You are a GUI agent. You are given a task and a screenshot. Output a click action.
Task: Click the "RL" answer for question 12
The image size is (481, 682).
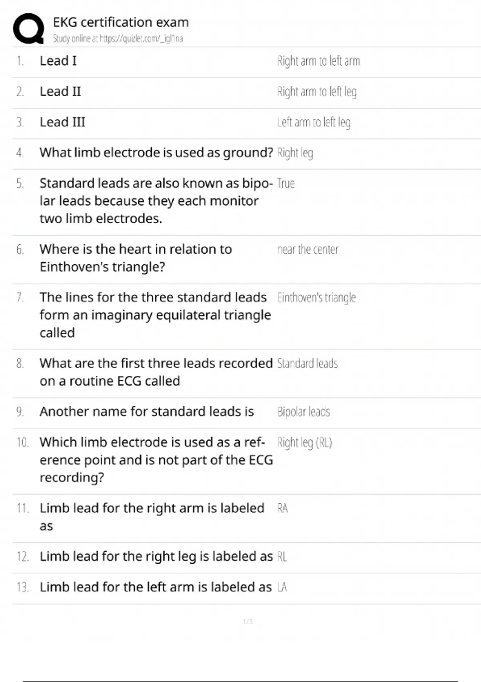tap(282, 556)
